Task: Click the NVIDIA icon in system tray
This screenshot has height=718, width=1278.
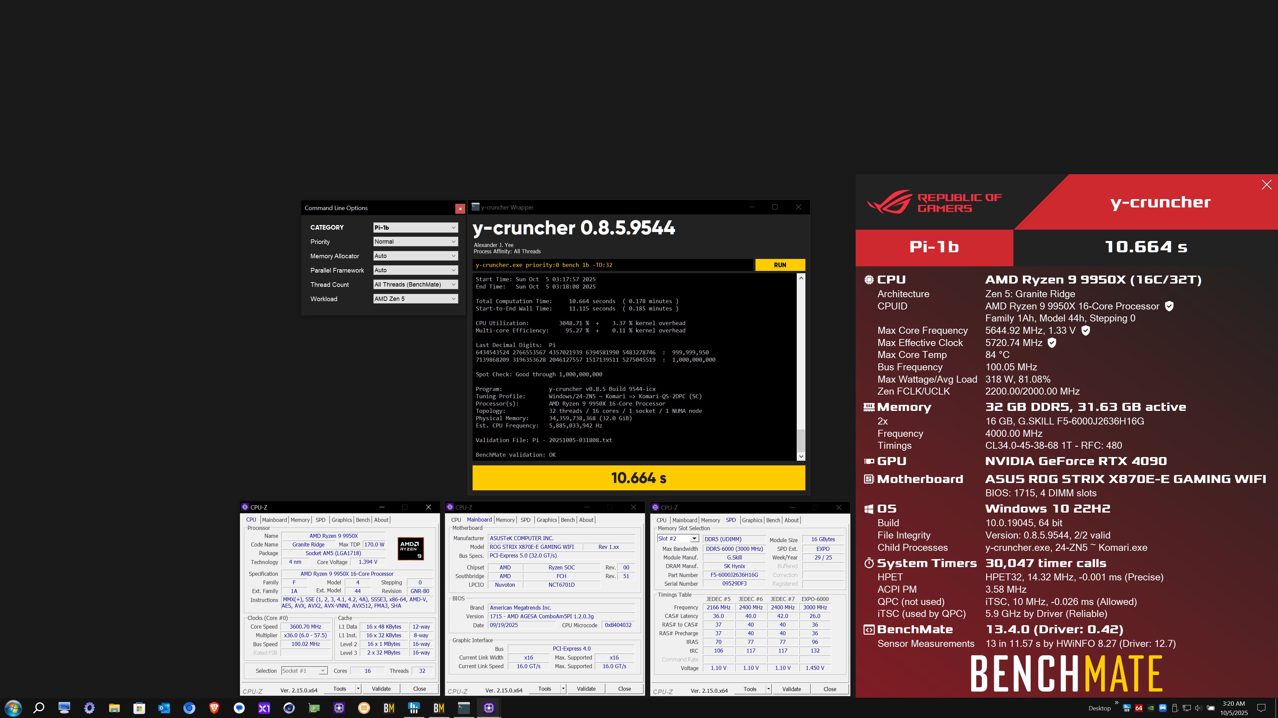Action: point(1151,708)
